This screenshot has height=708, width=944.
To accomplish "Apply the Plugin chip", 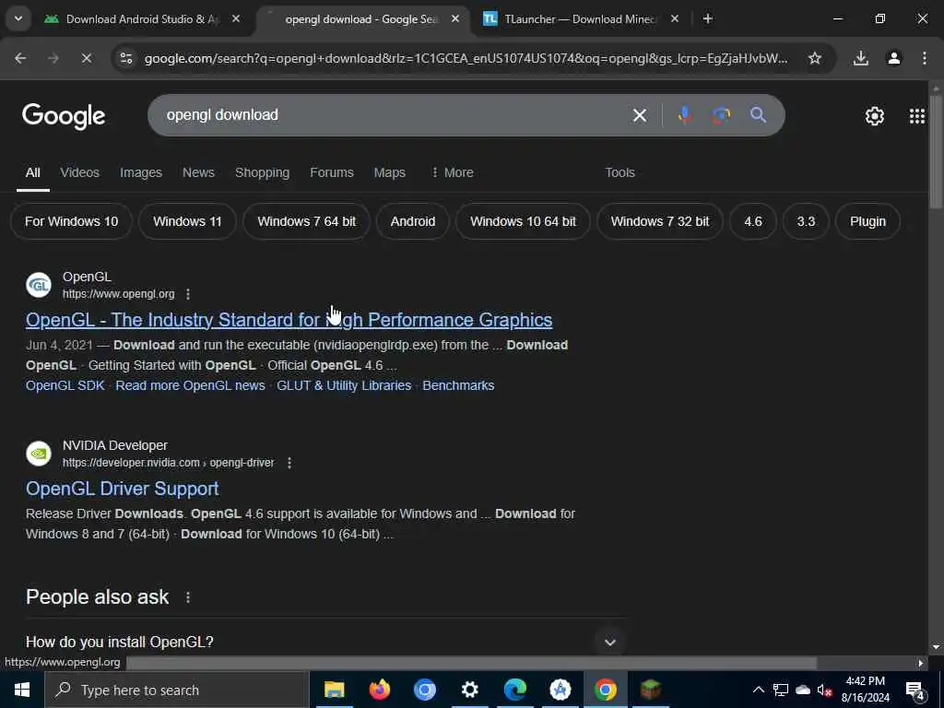I will 867,221.
